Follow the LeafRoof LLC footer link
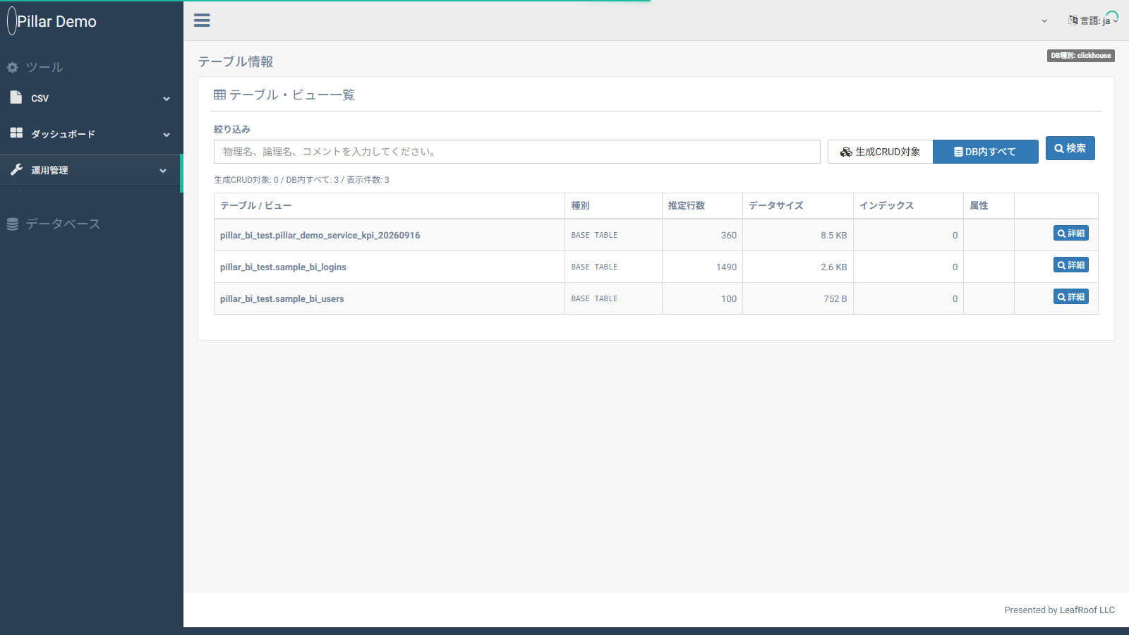Image resolution: width=1129 pixels, height=635 pixels. 1087,610
